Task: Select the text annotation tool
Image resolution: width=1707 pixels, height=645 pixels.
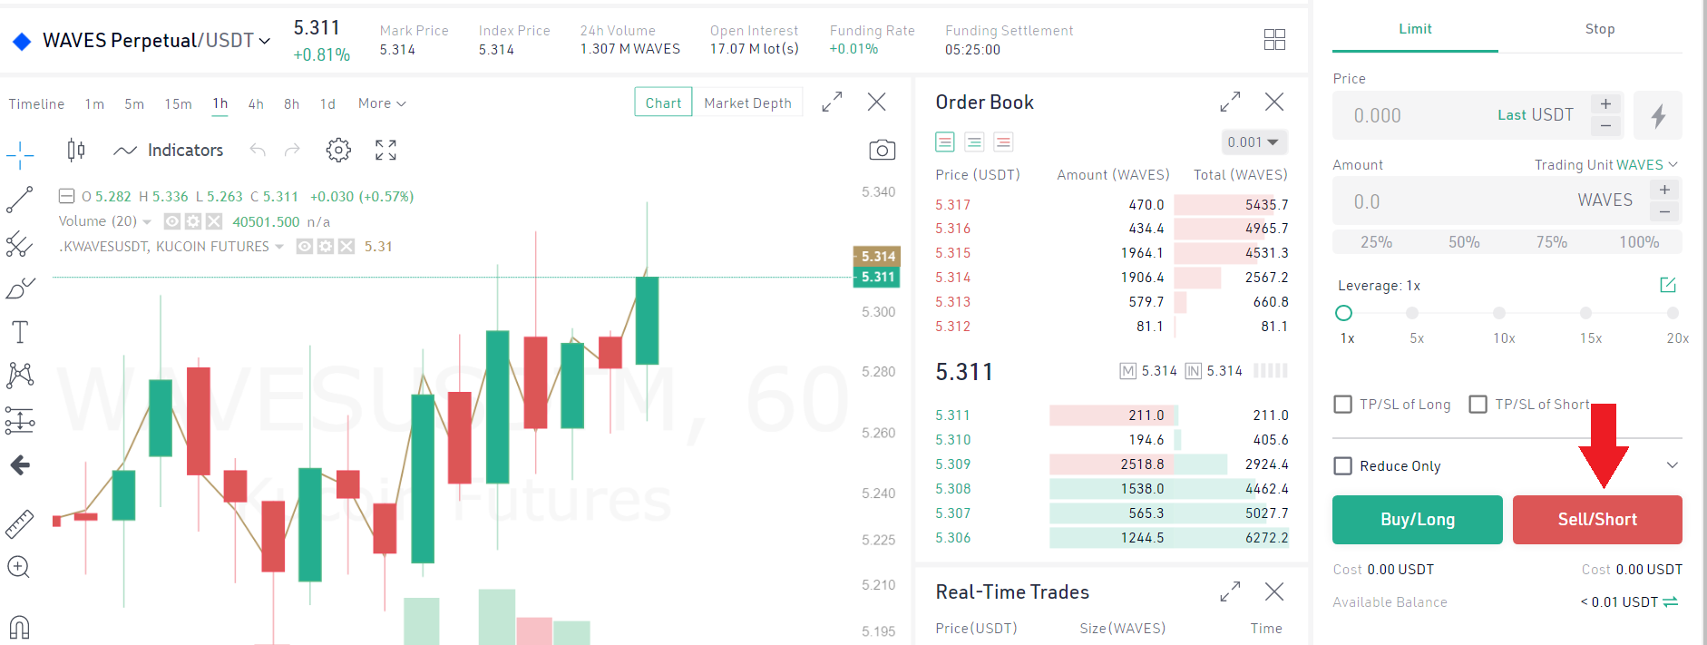Action: tap(19, 332)
